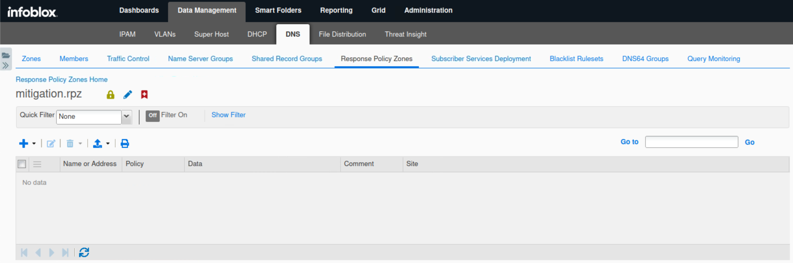This screenshot has width=793, height=263.
Task: Switch to the DHCP tab
Action: coord(257,34)
